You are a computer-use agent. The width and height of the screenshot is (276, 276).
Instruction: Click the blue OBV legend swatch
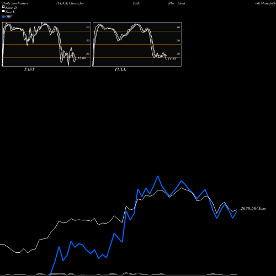[x=3, y=17]
